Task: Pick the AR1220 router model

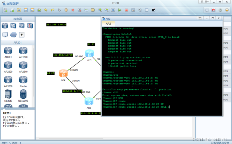Action: point(23,52)
